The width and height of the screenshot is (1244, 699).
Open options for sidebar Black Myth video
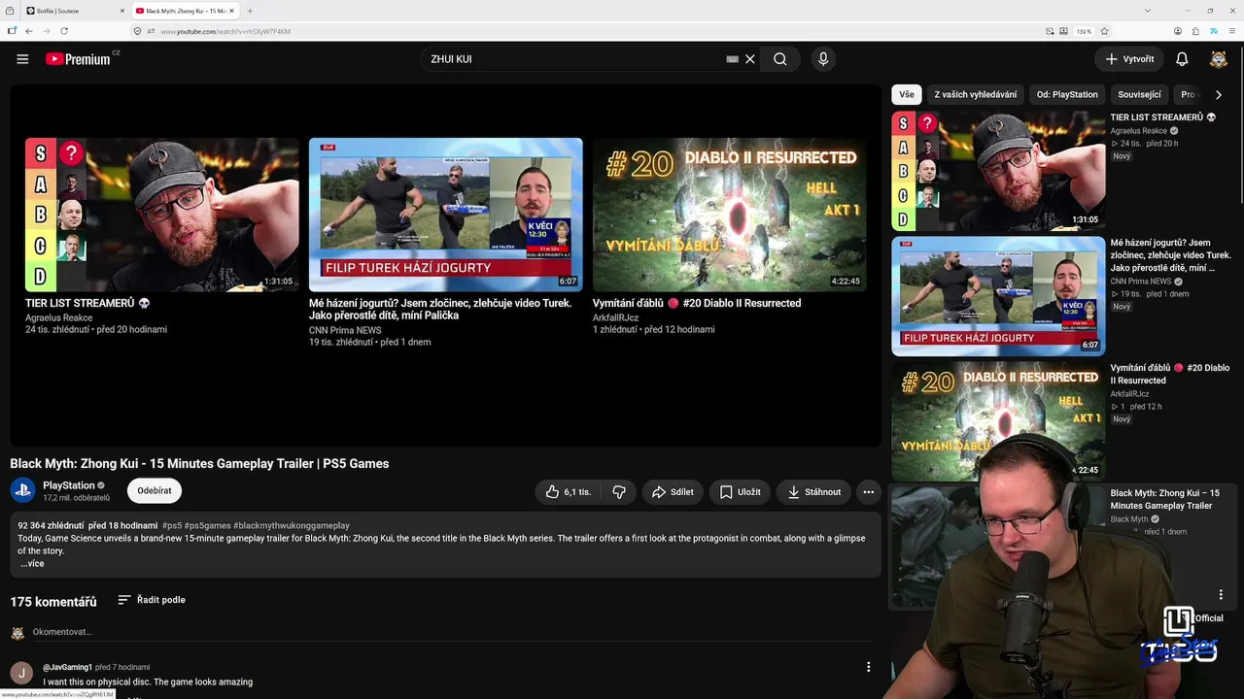tap(1221, 594)
